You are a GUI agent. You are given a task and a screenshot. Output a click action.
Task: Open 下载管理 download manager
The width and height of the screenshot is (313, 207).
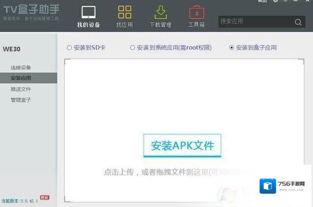pyautogui.click(x=160, y=17)
